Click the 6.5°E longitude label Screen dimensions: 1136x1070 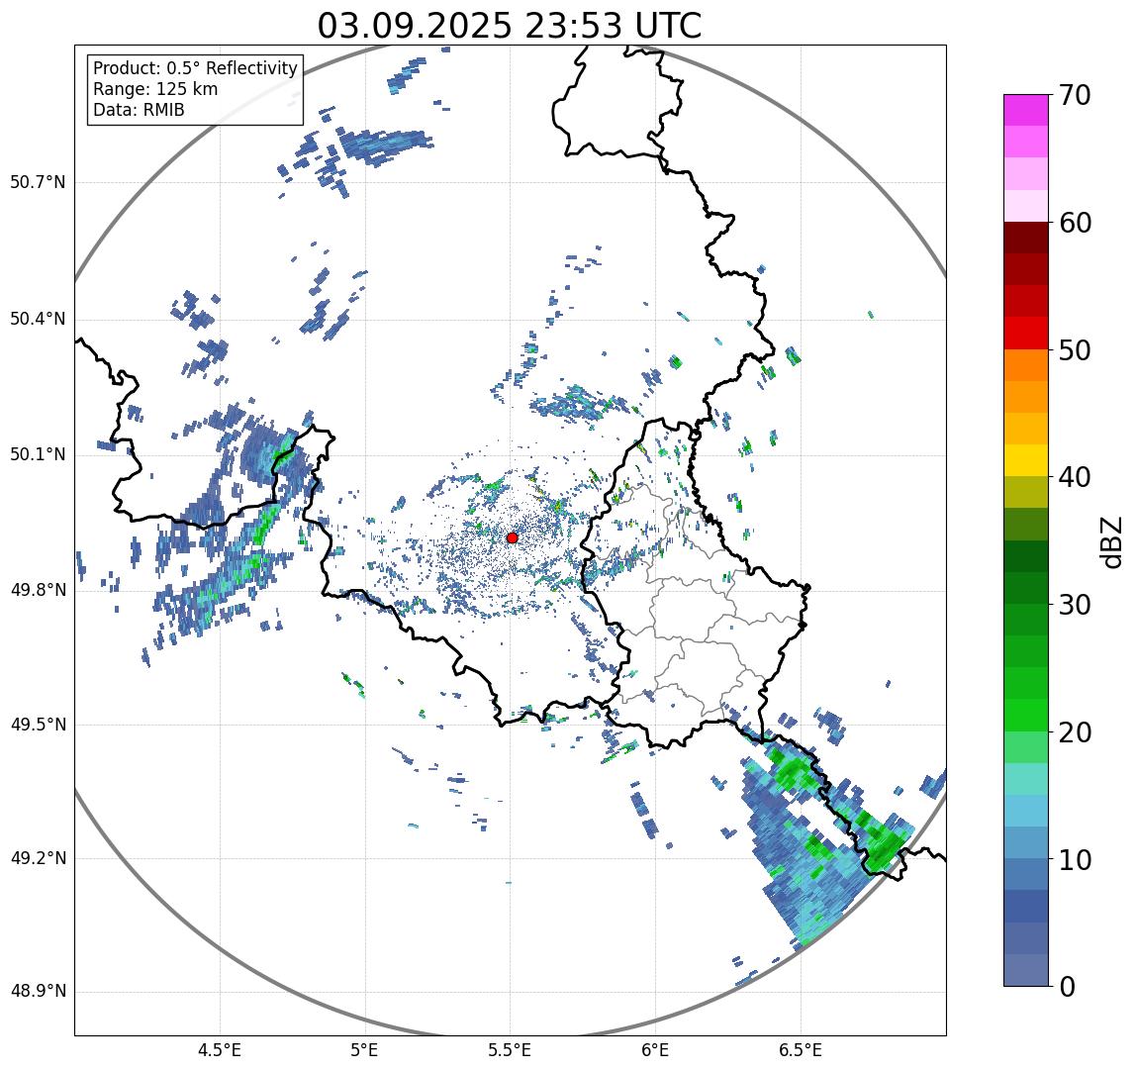coord(802,1050)
